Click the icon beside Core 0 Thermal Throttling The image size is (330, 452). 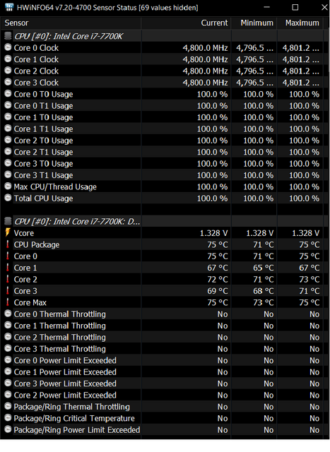[x=8, y=314]
